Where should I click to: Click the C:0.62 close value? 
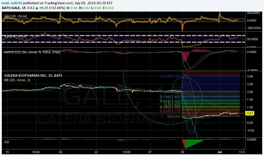(108, 8)
